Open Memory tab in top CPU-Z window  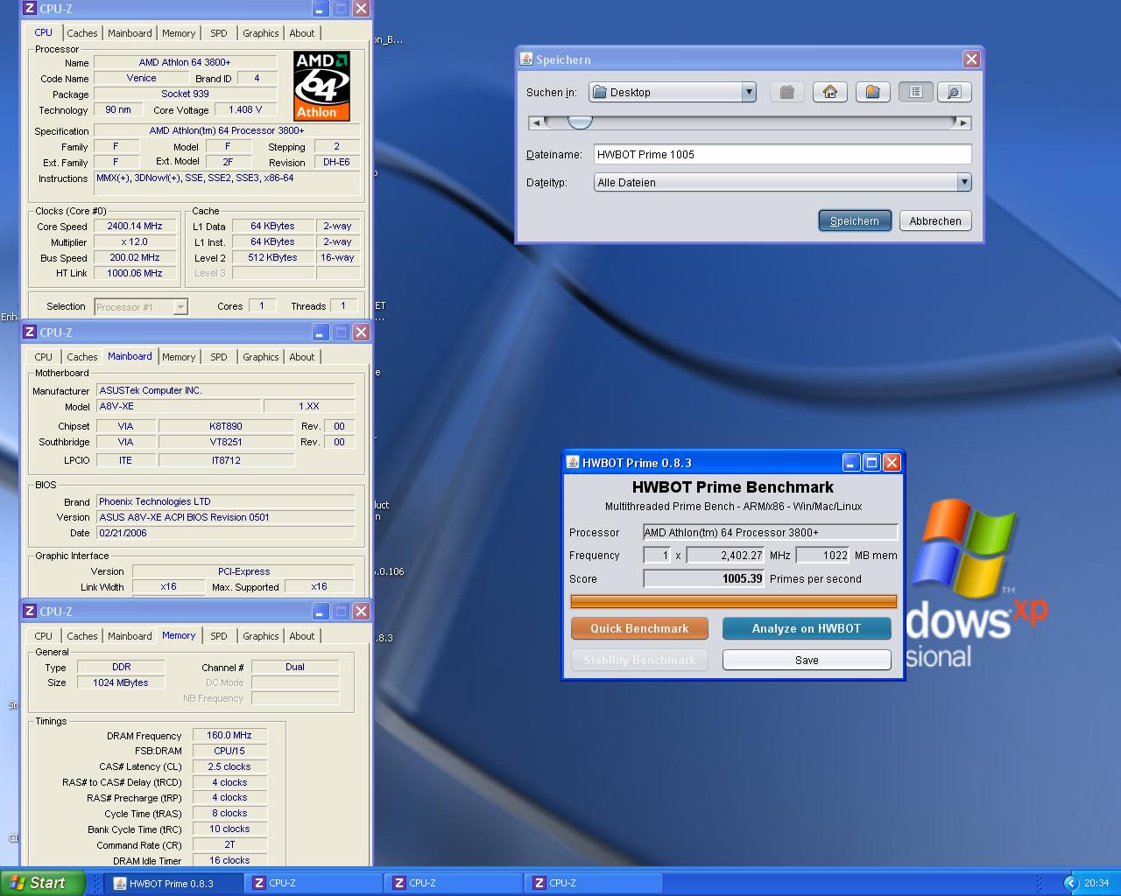(x=179, y=33)
